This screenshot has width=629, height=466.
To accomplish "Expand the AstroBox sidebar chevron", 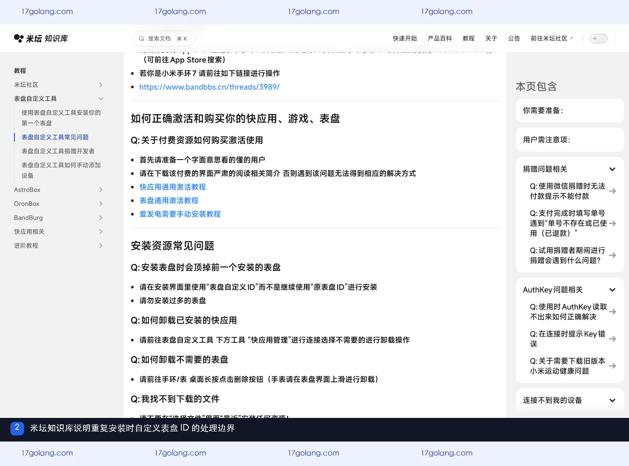I will 101,190.
